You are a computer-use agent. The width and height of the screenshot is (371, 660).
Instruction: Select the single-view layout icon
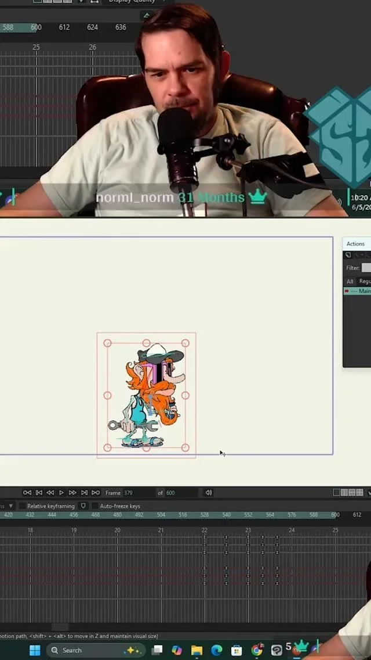point(337,493)
